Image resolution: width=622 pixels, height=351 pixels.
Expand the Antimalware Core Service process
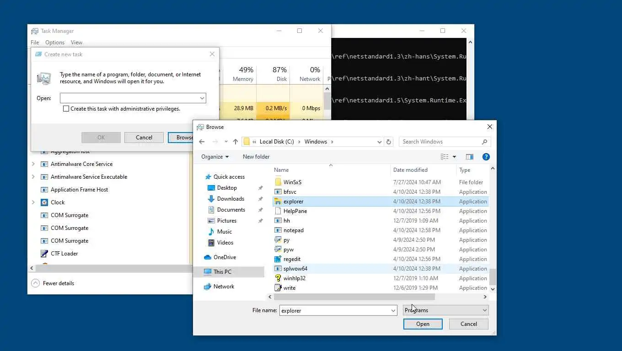click(x=33, y=164)
